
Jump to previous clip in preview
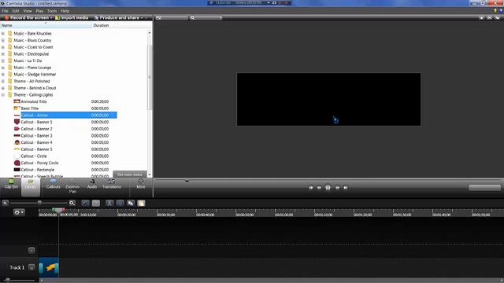tap(310, 187)
